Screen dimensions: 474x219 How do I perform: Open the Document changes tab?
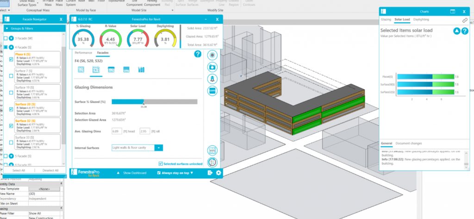[409, 144]
